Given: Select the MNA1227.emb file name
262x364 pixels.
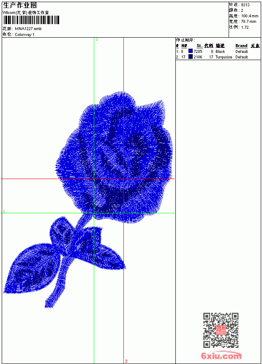Looking at the screenshot, I should (28, 29).
